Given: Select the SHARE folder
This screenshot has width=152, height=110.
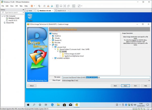Looking at the screenshot, I should click(64, 51).
